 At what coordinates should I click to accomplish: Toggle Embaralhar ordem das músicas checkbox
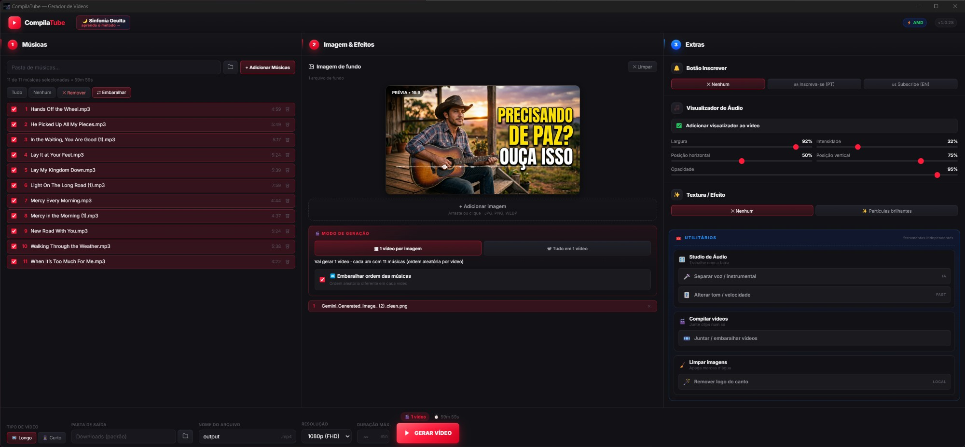click(x=322, y=280)
